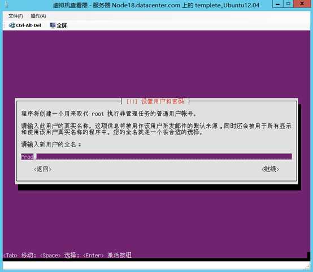Screen dimensions: 313x272
Task: Maximize the virtual machine viewer window
Action: click(288, 4)
